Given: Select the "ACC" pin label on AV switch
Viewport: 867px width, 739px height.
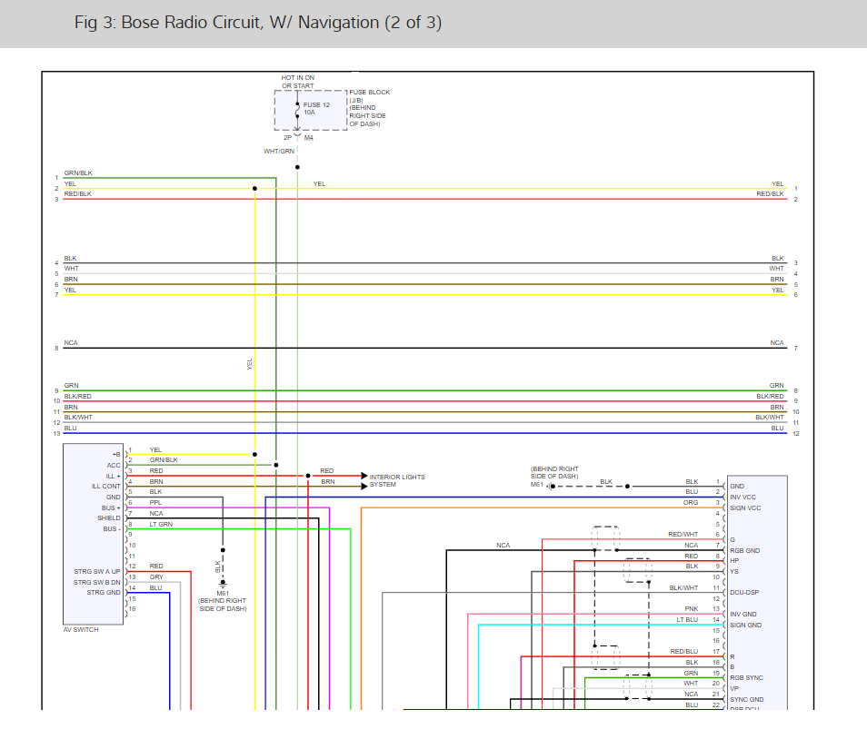Looking at the screenshot, I should click(114, 466).
